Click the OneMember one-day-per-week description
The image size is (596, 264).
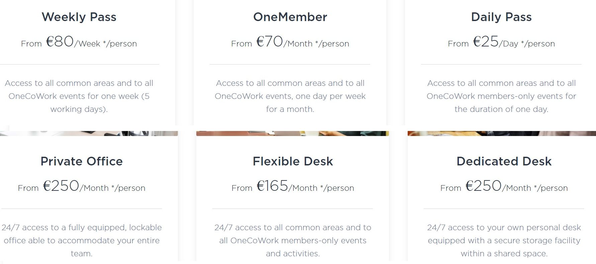coord(290,96)
